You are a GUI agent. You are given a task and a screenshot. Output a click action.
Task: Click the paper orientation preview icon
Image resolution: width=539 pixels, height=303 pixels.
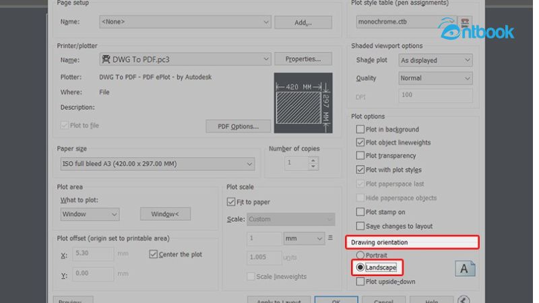(x=465, y=268)
